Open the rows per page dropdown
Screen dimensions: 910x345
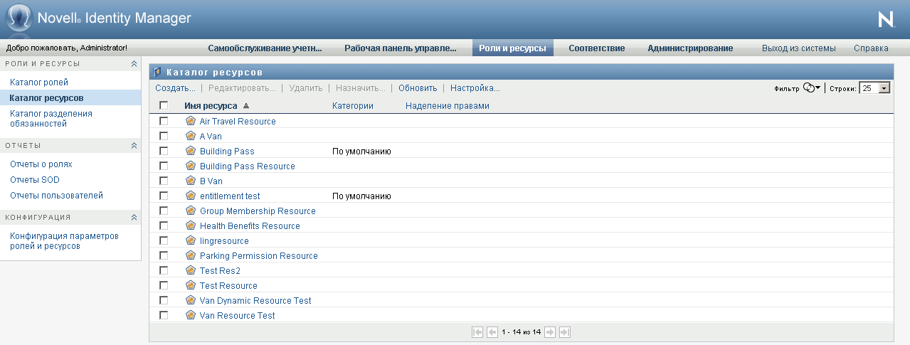coord(875,88)
